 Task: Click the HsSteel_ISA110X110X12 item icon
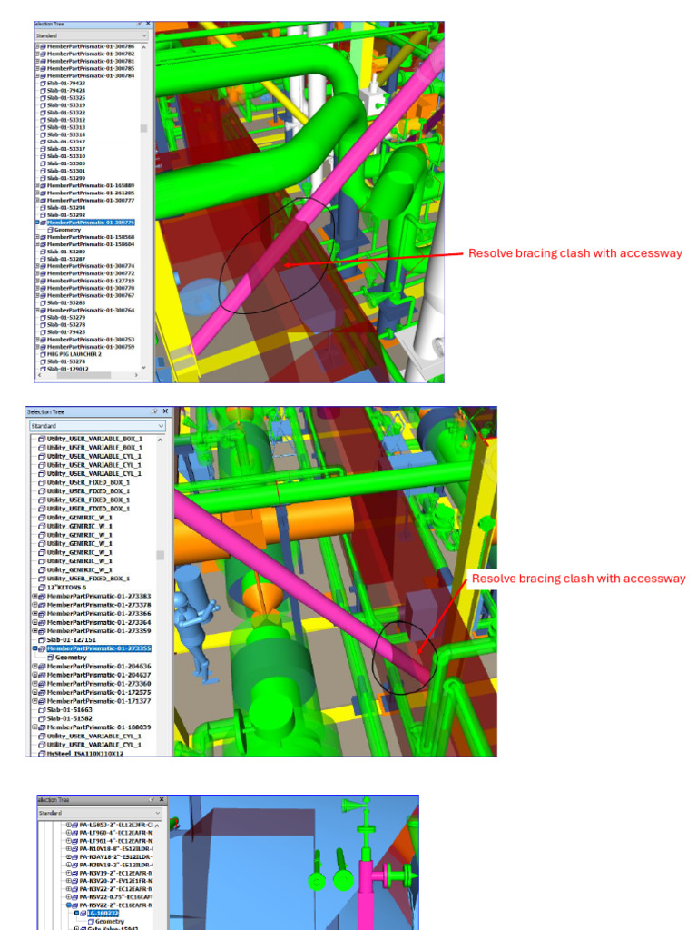pyautogui.click(x=42, y=753)
